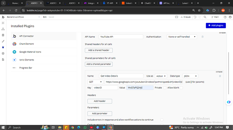The width and height of the screenshot is (233, 130).
Task: Open the 0 issues checker
Action: 186,17
